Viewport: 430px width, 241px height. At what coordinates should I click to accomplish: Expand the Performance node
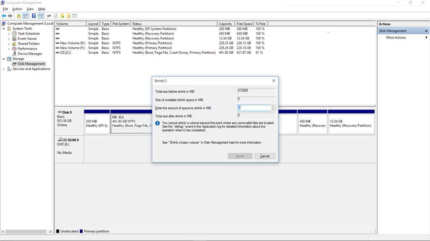(x=9, y=49)
